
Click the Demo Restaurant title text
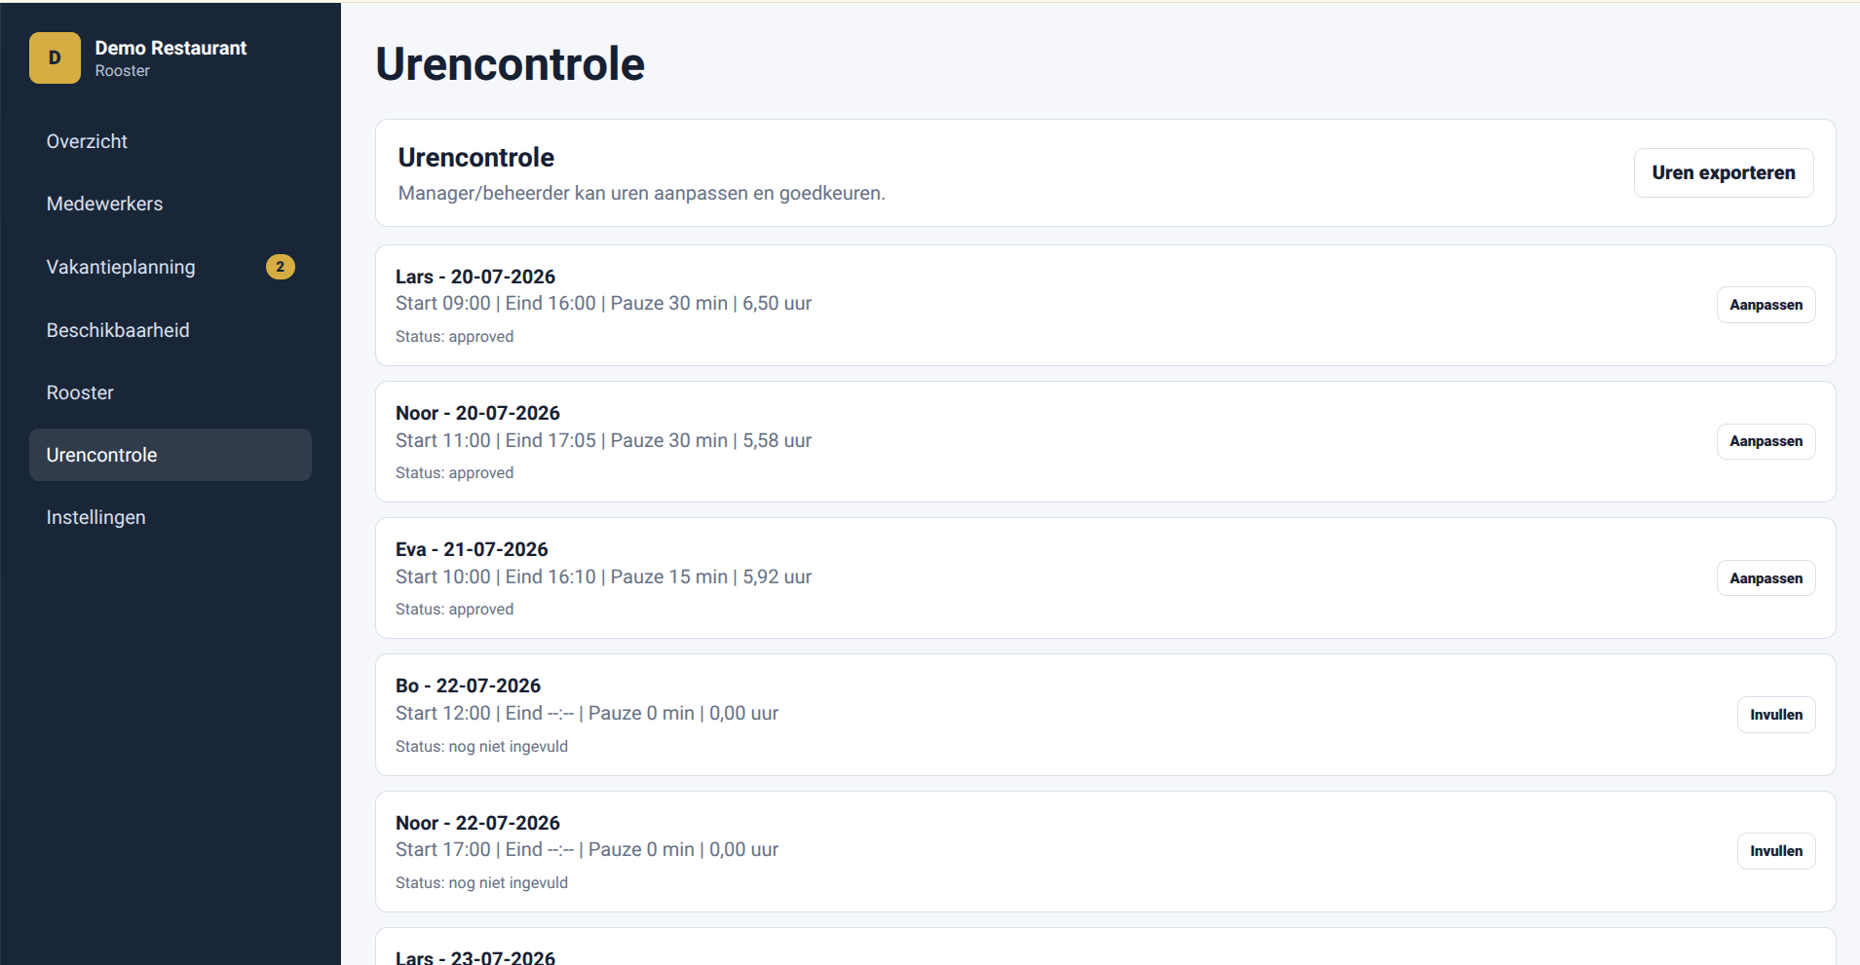pyautogui.click(x=171, y=48)
